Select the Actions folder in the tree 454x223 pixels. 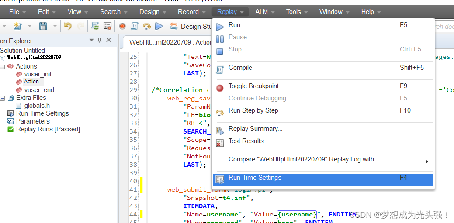(x=26, y=66)
